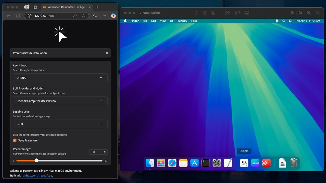Open Todoist in the dock
The height and width of the screenshot is (183, 326).
point(266,163)
